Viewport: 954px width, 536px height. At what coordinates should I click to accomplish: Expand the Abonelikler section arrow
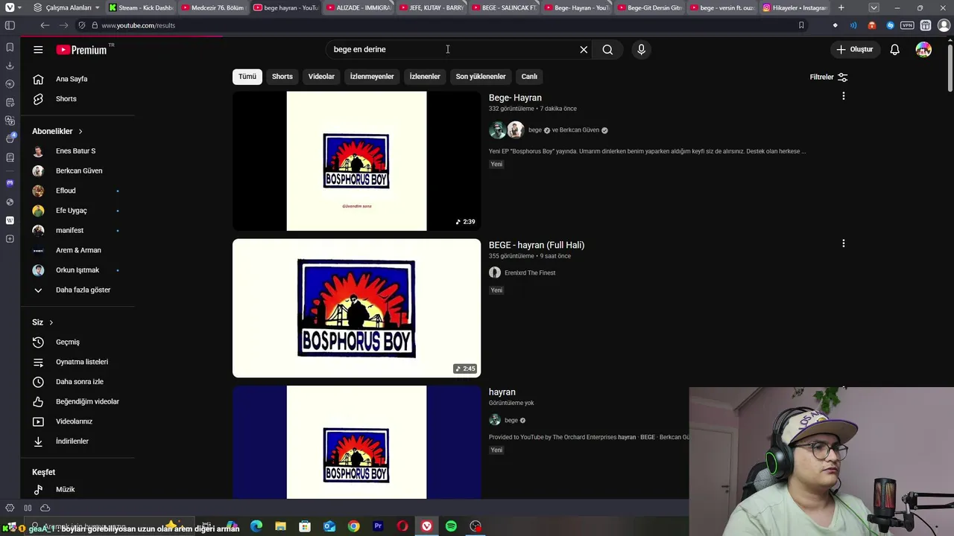[x=80, y=132]
